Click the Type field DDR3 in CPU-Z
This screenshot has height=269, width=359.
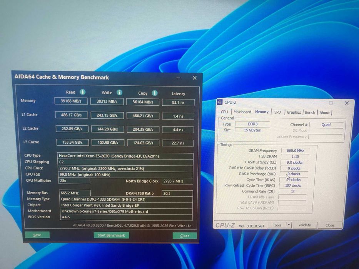(253, 124)
